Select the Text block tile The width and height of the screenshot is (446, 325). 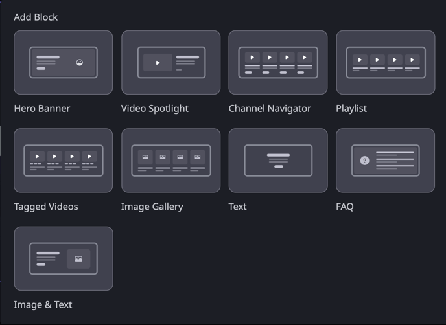click(278, 161)
